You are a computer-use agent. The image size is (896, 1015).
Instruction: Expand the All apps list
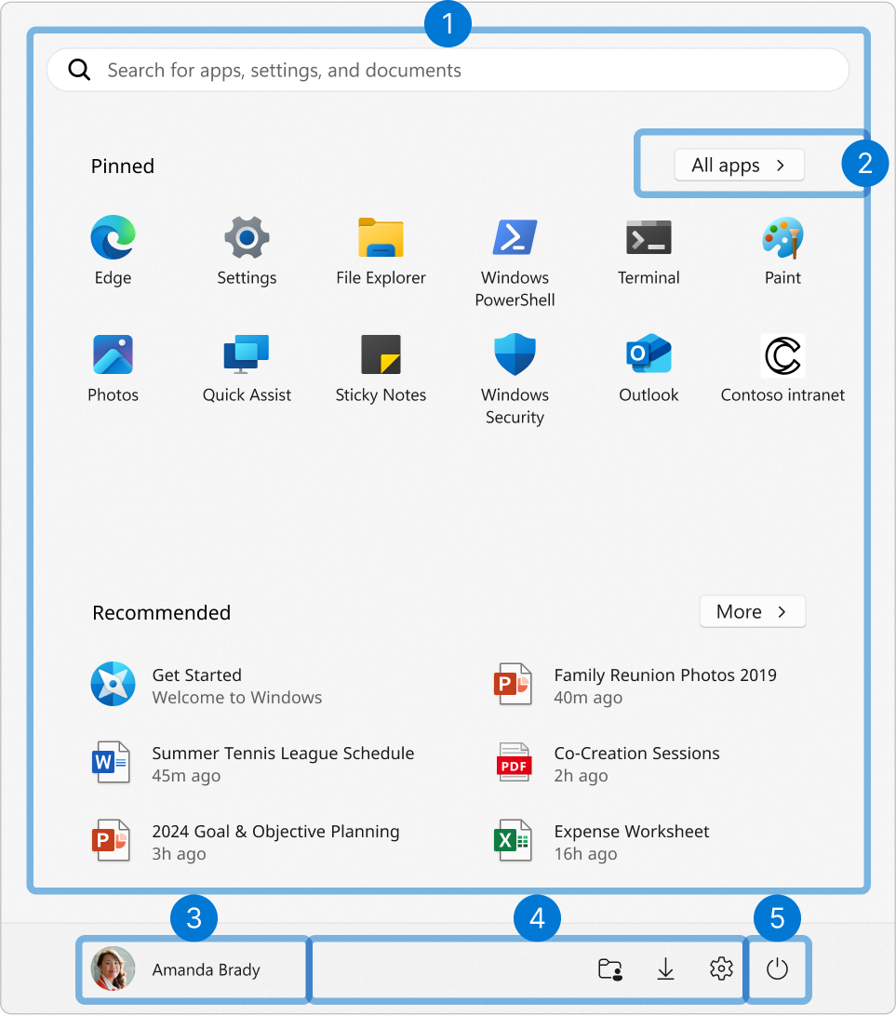[740, 165]
